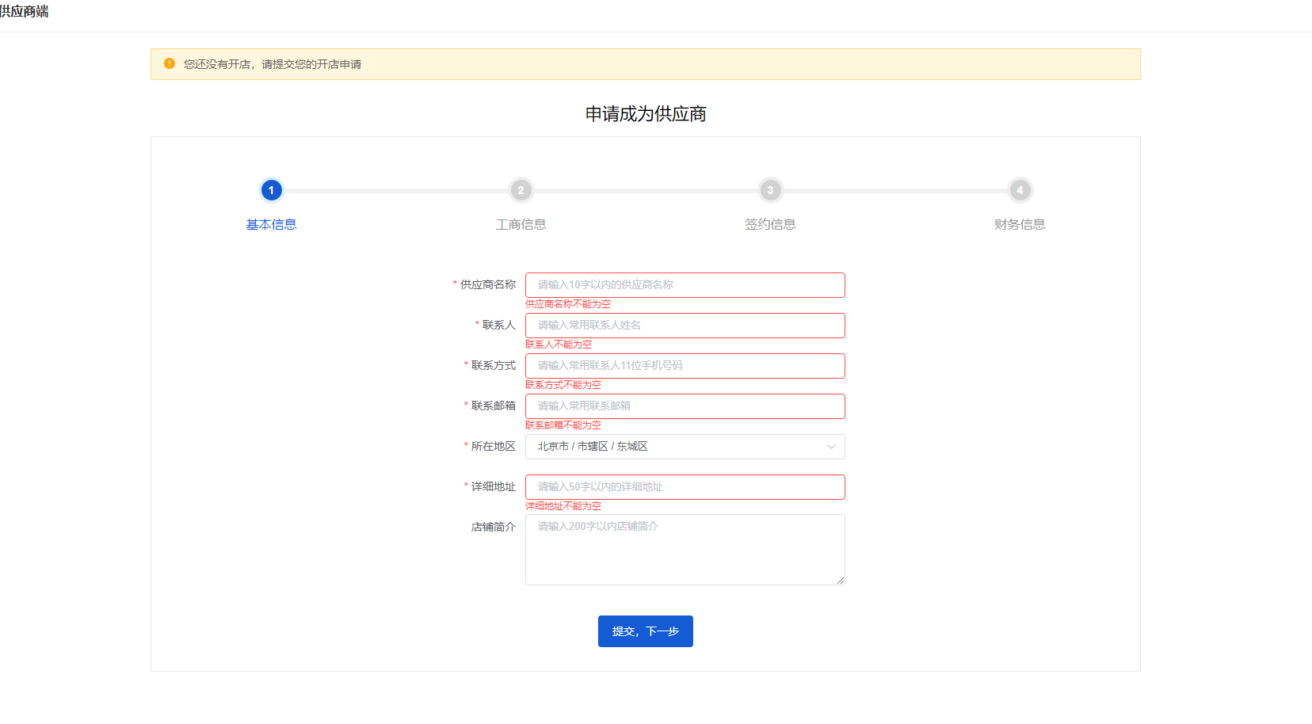Image resolution: width=1312 pixels, height=724 pixels.
Task: Focus the 详细地址 address field
Action: (685, 487)
